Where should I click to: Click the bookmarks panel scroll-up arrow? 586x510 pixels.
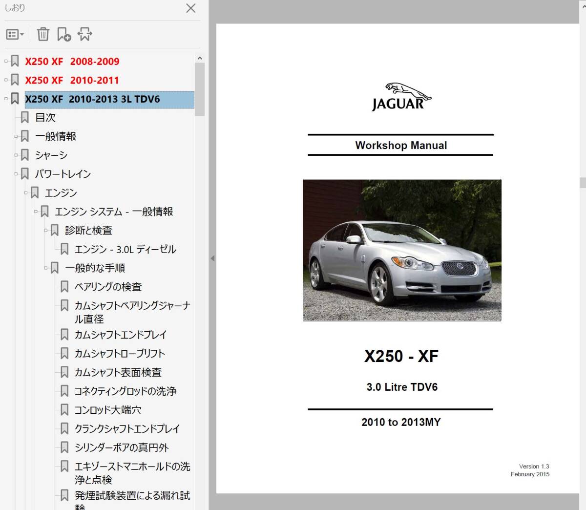(x=199, y=58)
